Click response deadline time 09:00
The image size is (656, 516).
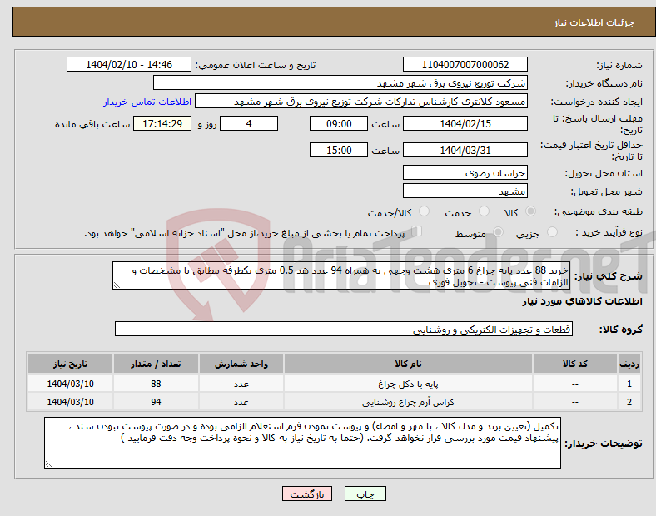[339, 123]
